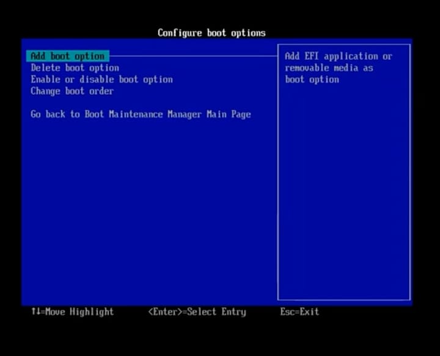Select the Add boot option entry

pos(68,56)
